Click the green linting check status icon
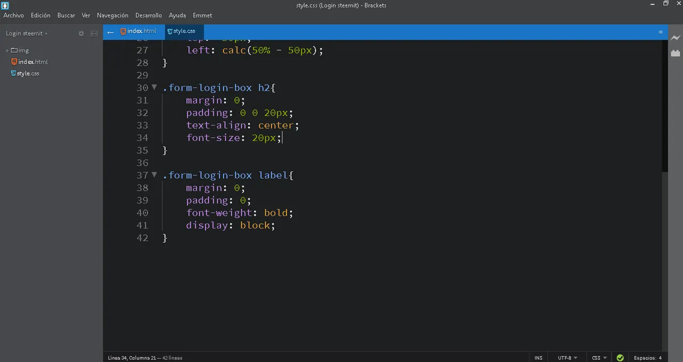This screenshot has height=362, width=683. coord(620,358)
